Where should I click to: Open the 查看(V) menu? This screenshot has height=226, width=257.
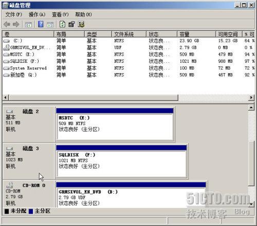coord(60,14)
